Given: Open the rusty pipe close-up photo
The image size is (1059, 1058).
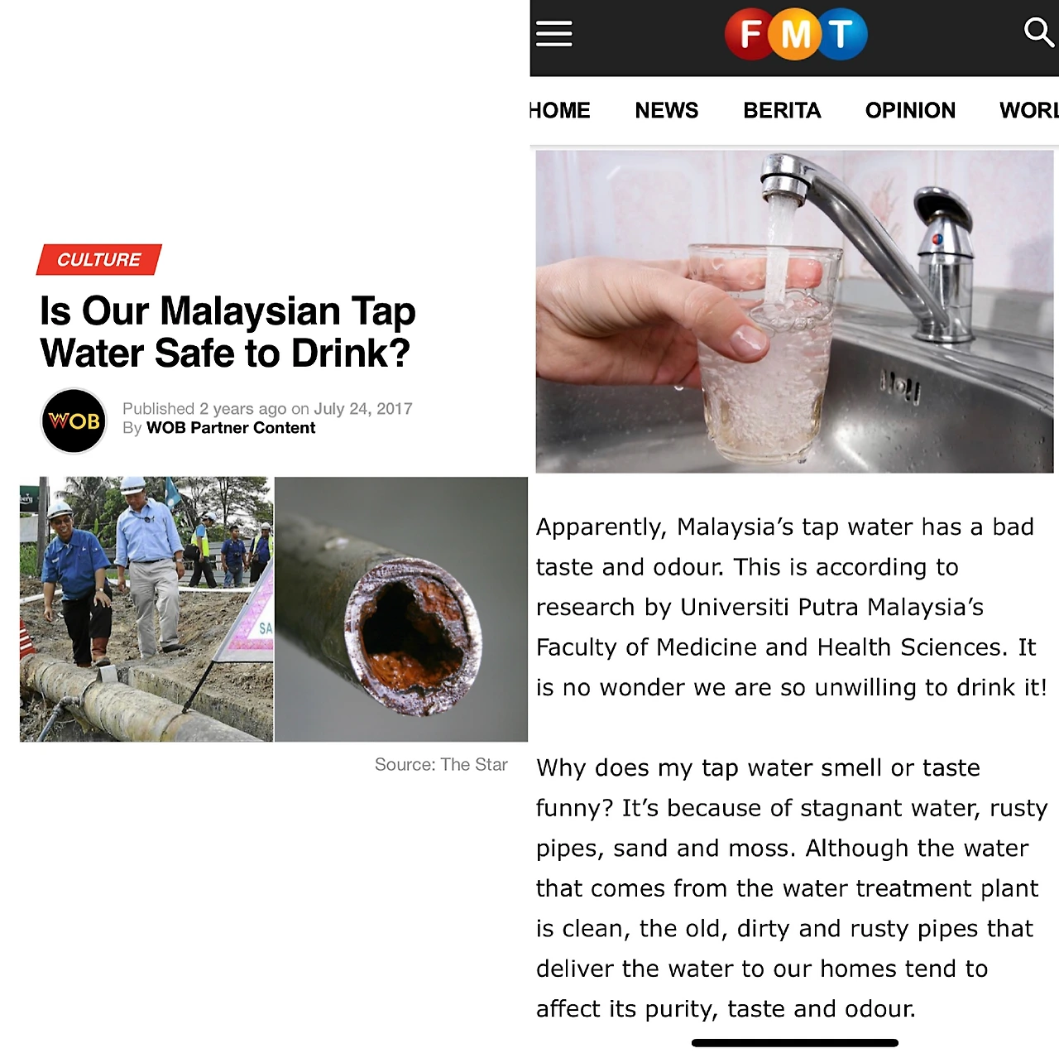Looking at the screenshot, I should point(401,609).
